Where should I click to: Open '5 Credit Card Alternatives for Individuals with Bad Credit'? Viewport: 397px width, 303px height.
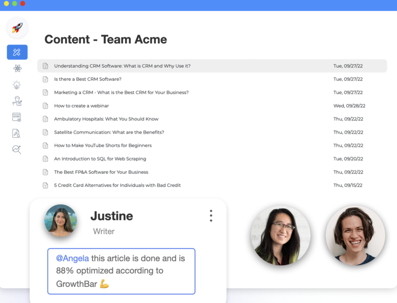(x=117, y=185)
